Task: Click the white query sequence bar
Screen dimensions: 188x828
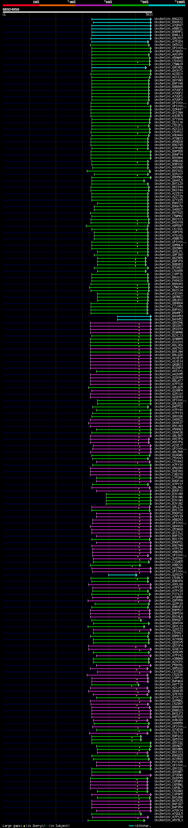Action: [x=78, y=12]
